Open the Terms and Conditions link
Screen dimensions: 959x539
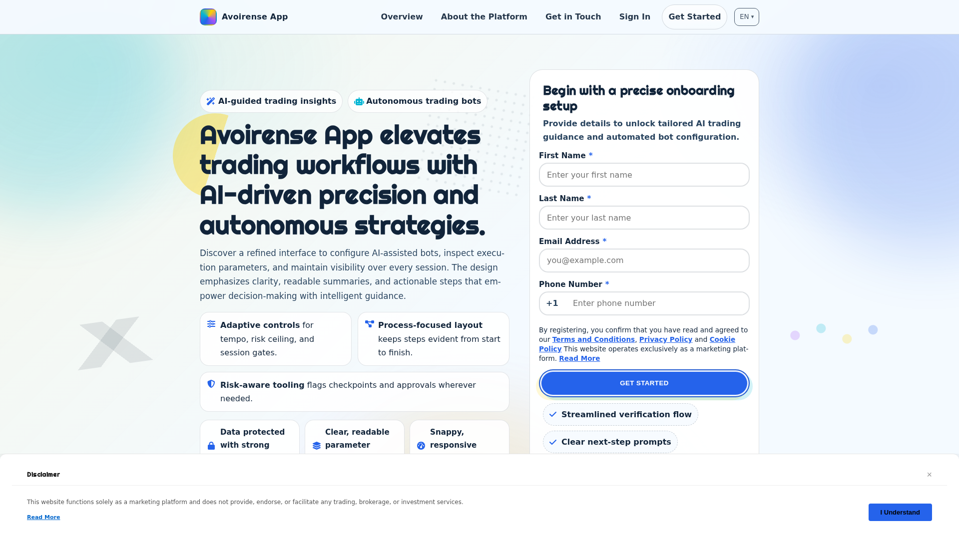pyautogui.click(x=593, y=339)
